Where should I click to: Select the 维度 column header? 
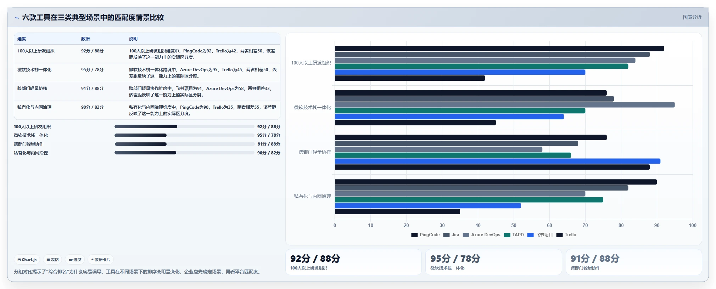[22, 39]
